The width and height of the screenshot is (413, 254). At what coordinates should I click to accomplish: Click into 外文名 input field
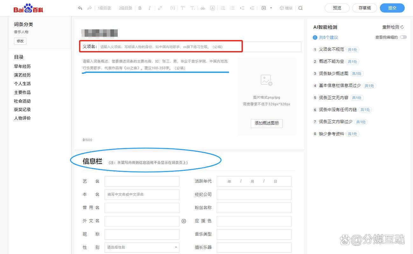[x=142, y=221]
